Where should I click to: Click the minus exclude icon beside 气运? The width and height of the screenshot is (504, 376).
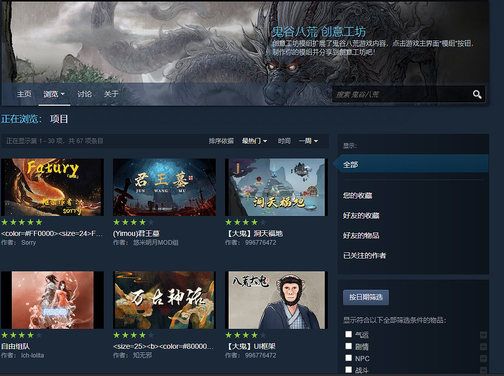(x=483, y=335)
